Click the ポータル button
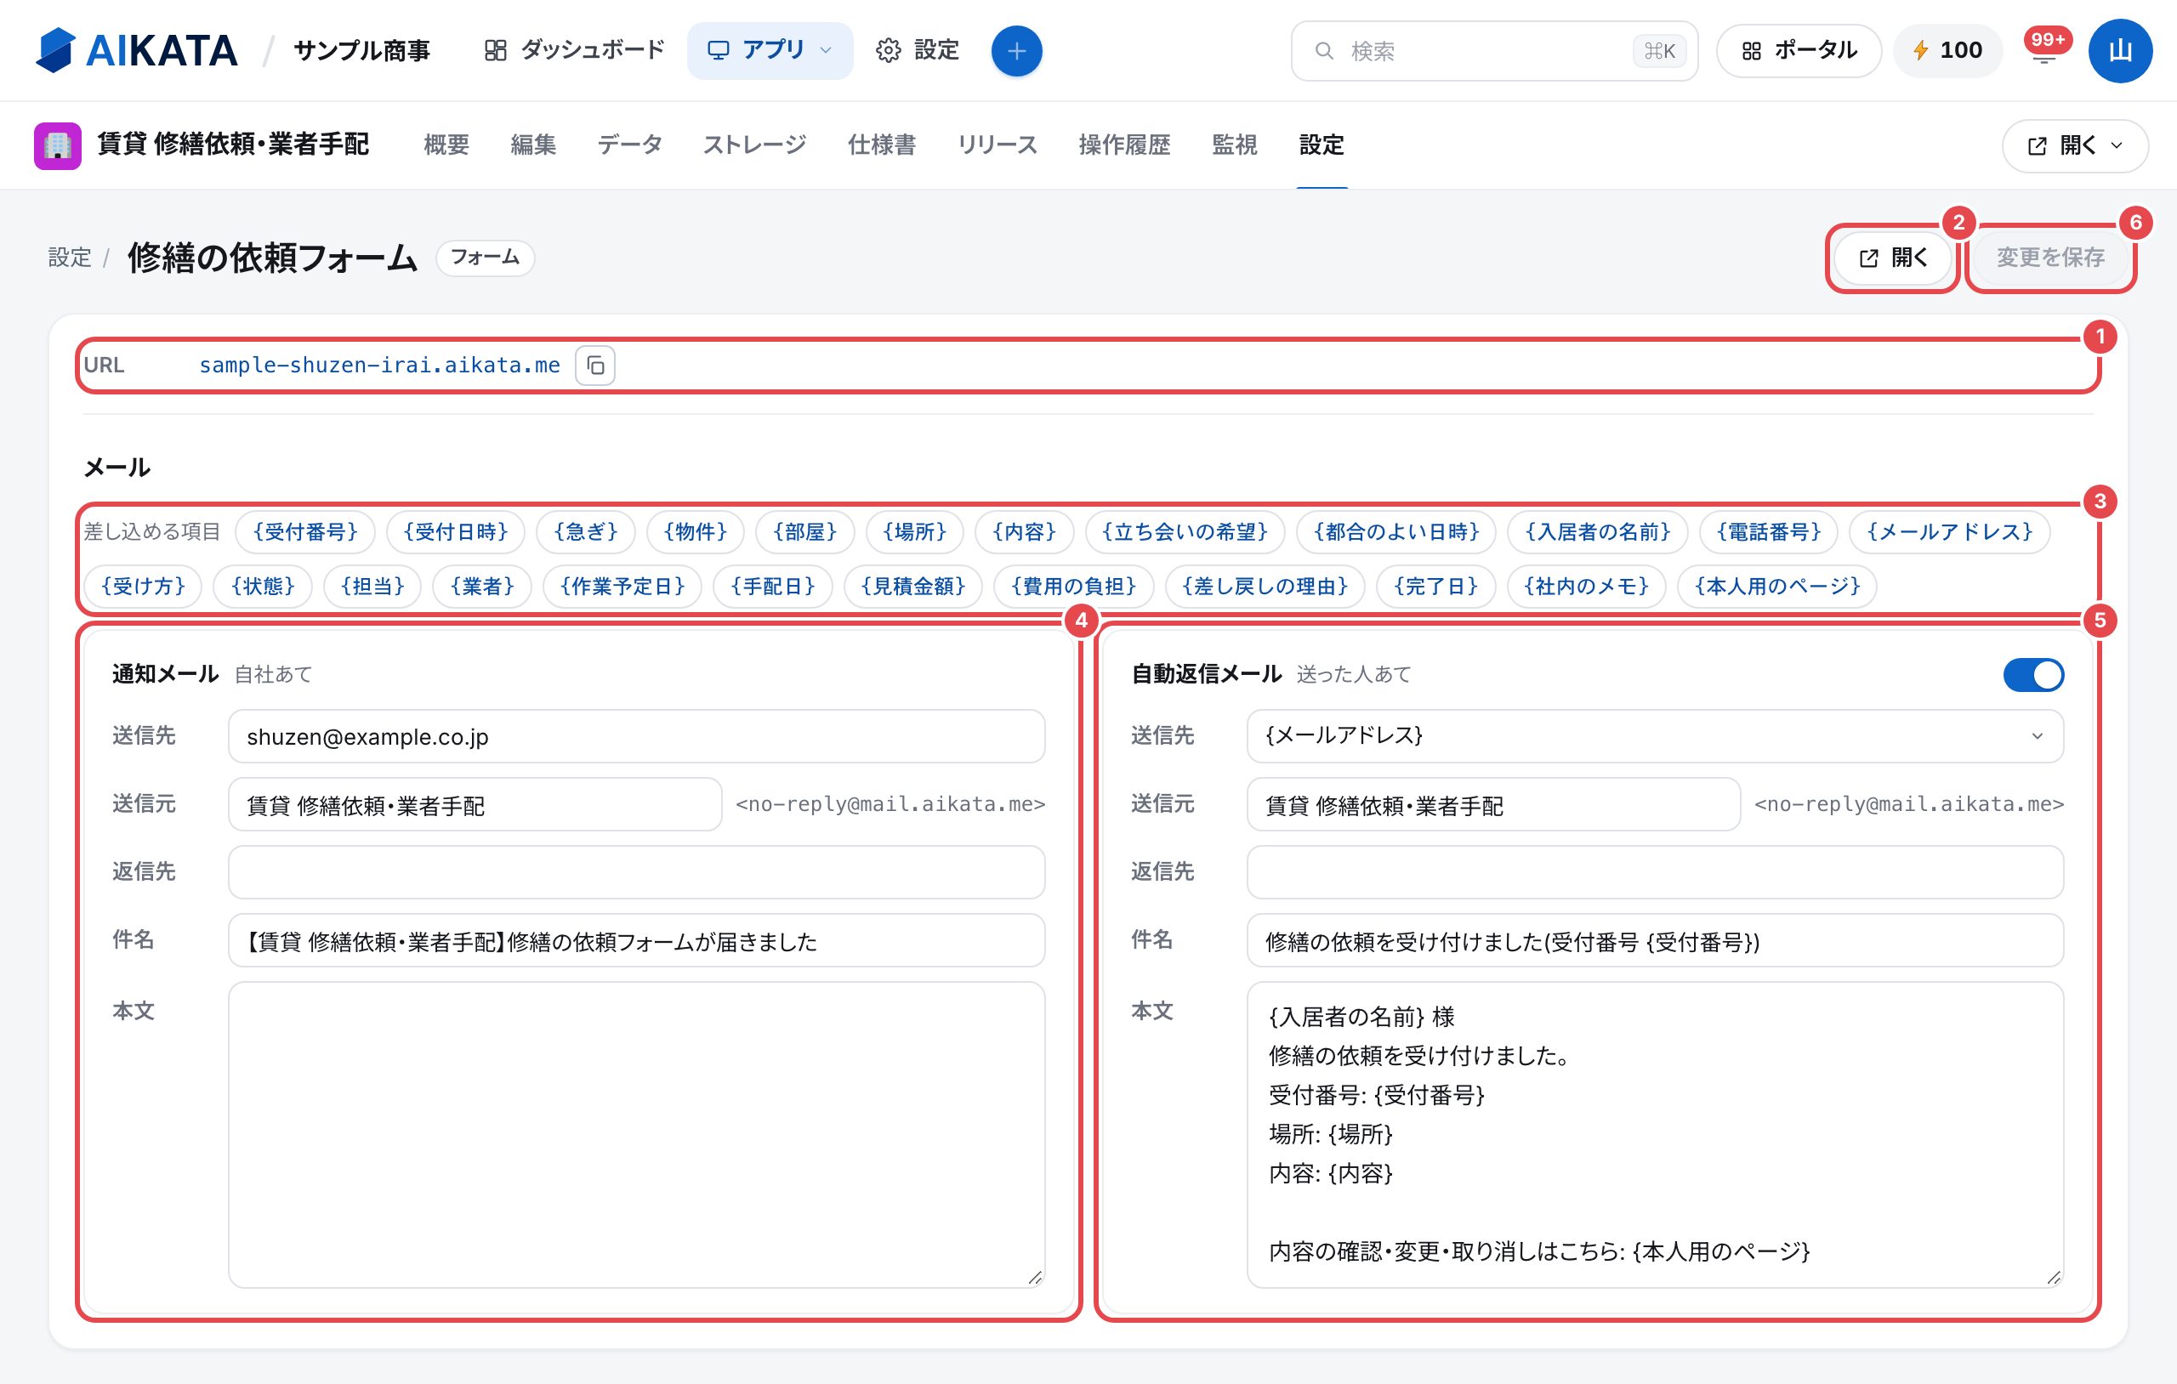The width and height of the screenshot is (2177, 1384). (x=1799, y=51)
